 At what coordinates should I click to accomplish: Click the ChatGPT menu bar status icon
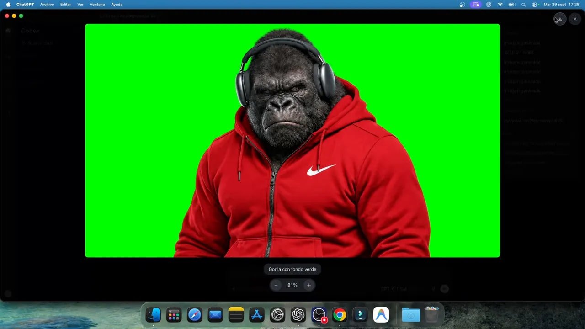pyautogui.click(x=489, y=4)
